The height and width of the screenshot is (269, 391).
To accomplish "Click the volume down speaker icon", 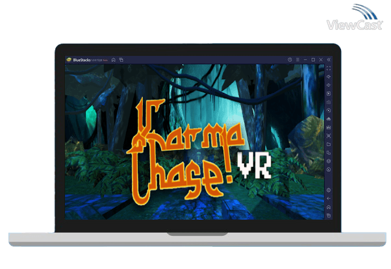I will click(329, 85).
